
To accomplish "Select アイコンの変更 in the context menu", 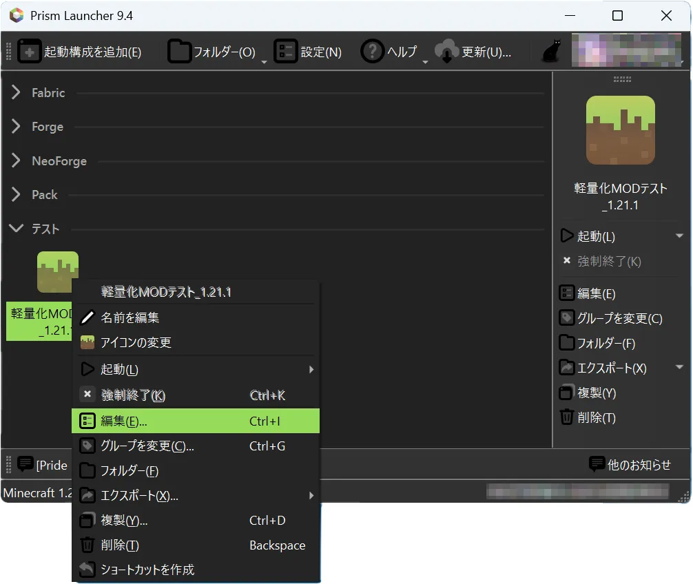I will (x=136, y=342).
